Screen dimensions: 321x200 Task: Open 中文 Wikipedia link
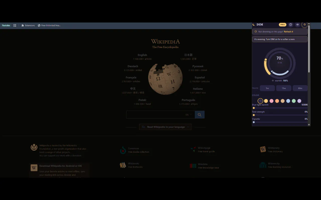click(133, 89)
